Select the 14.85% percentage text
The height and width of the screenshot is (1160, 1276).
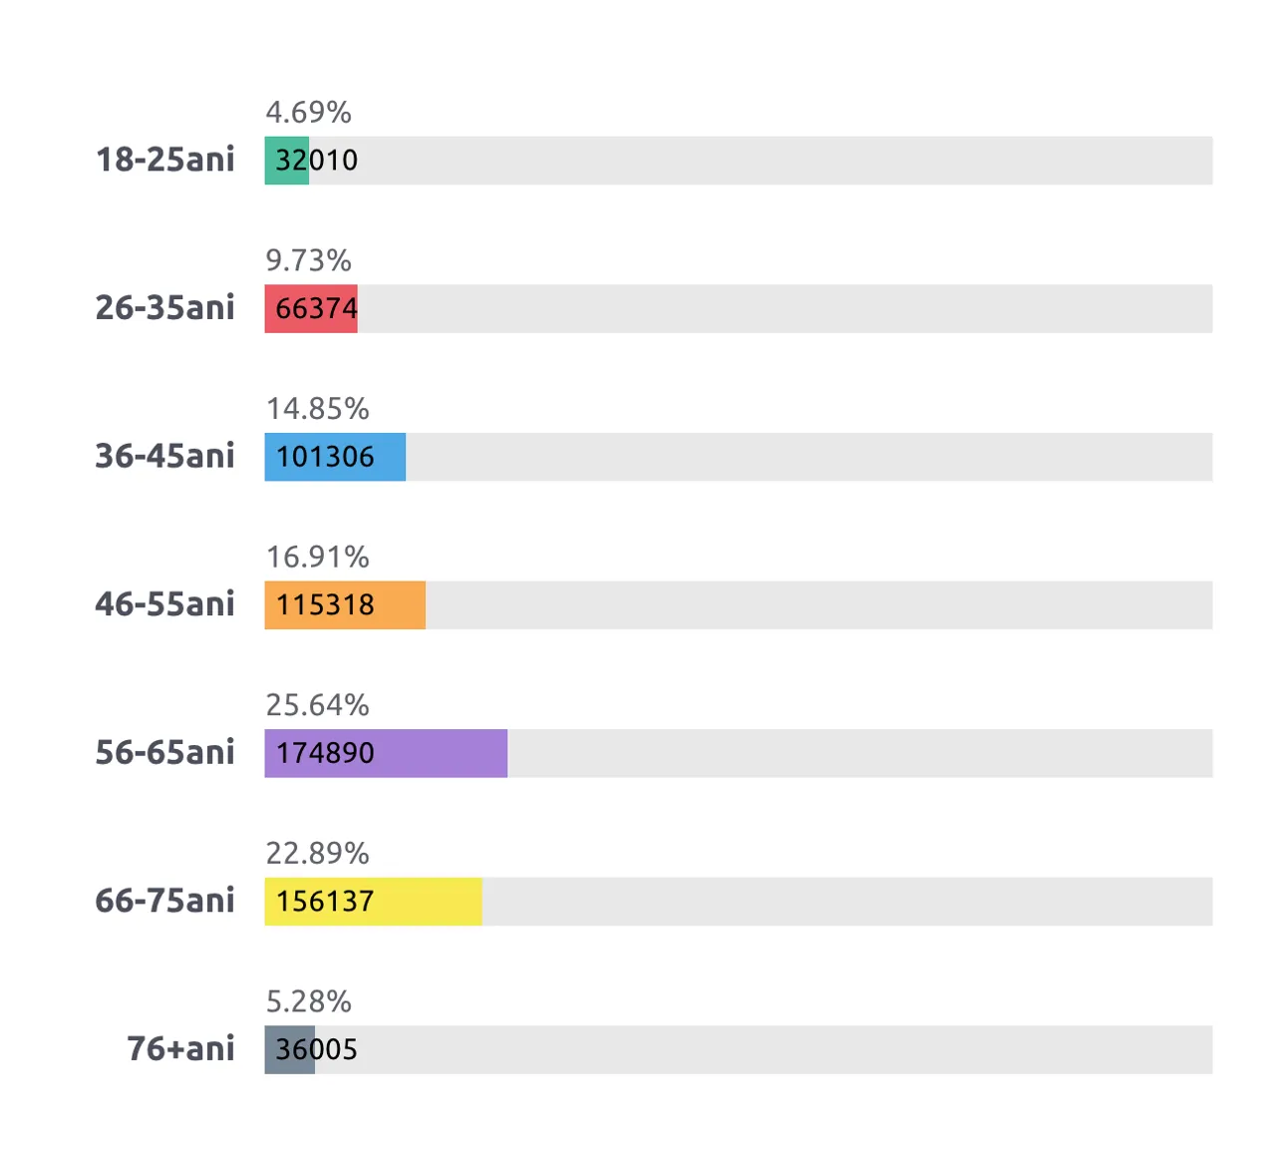click(x=317, y=409)
